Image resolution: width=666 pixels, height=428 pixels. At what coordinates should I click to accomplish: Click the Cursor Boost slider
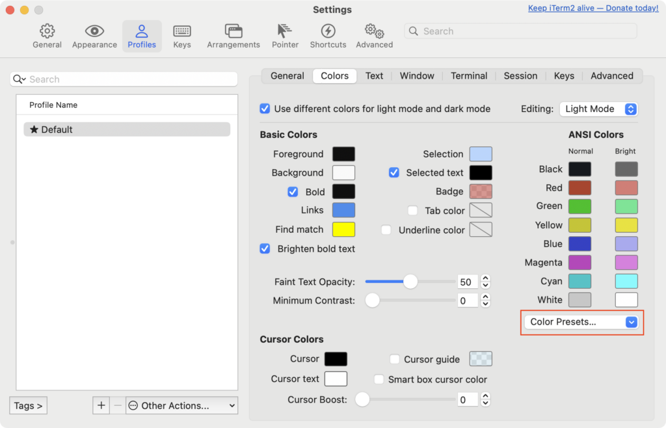pos(405,399)
